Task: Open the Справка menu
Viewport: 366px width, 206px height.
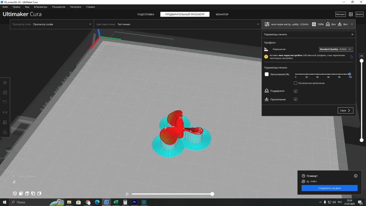Action: coord(90,7)
